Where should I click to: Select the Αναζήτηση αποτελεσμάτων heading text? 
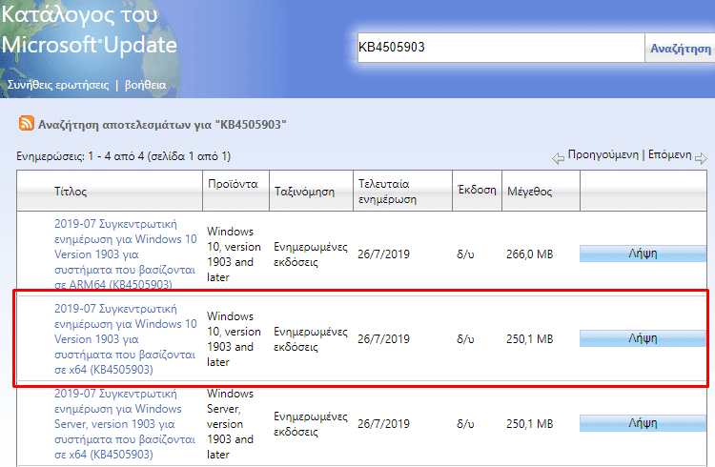tap(162, 125)
